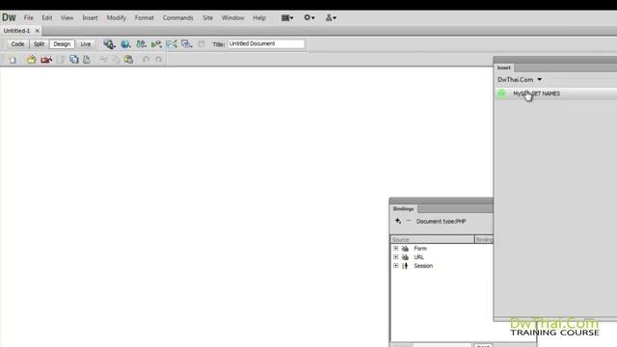Open the Format menu
The image size is (617, 347).
[144, 17]
